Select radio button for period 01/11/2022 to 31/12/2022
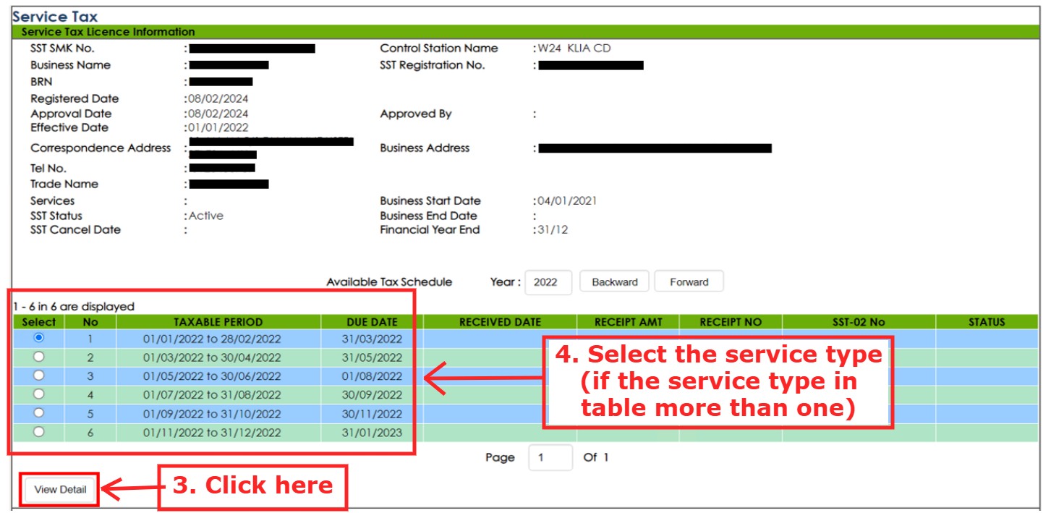 (39, 432)
